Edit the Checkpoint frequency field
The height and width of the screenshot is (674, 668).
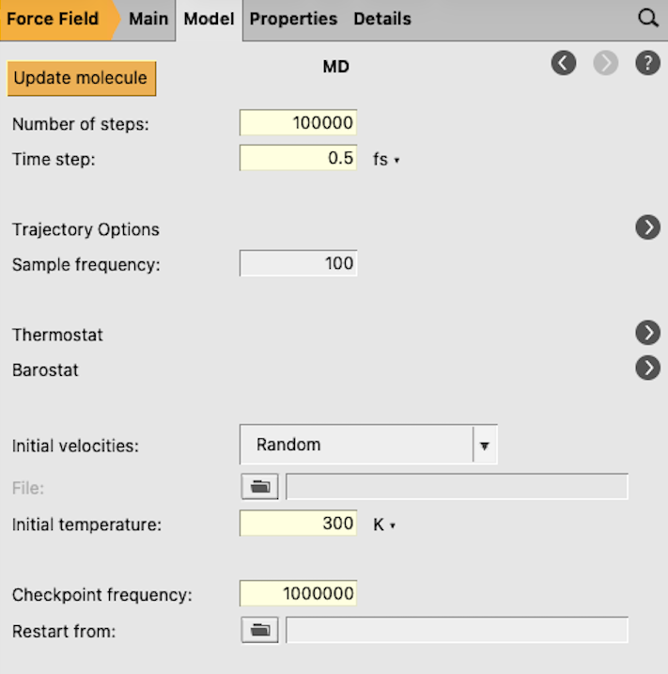[298, 593]
